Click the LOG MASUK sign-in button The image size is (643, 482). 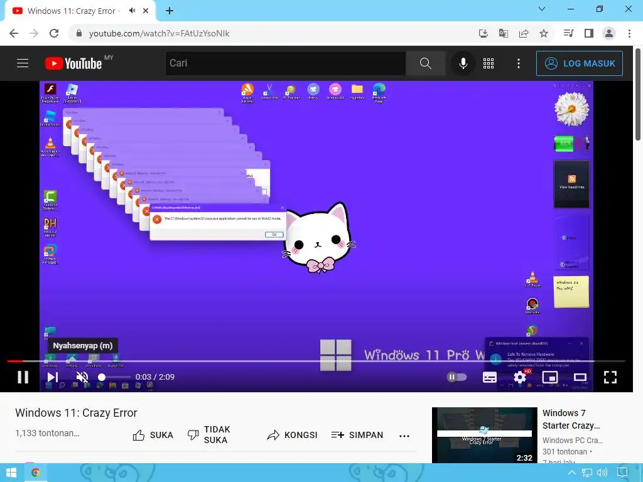[580, 63]
